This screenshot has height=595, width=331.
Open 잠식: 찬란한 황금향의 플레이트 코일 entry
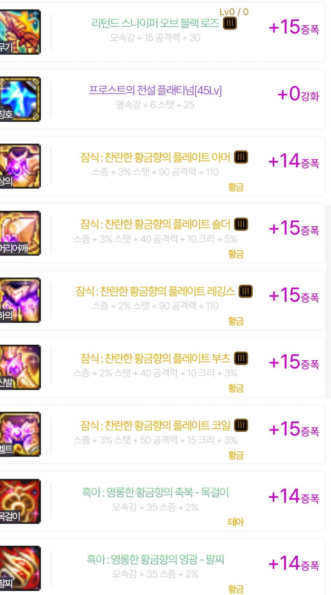(x=155, y=425)
